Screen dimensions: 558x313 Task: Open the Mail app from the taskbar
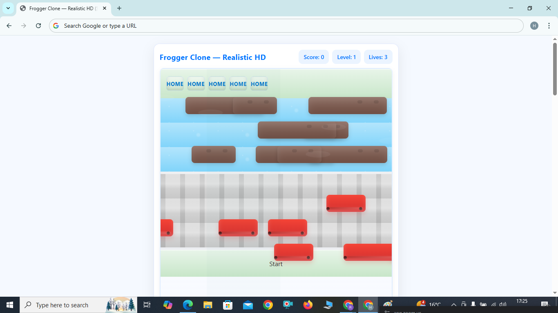coord(248,305)
